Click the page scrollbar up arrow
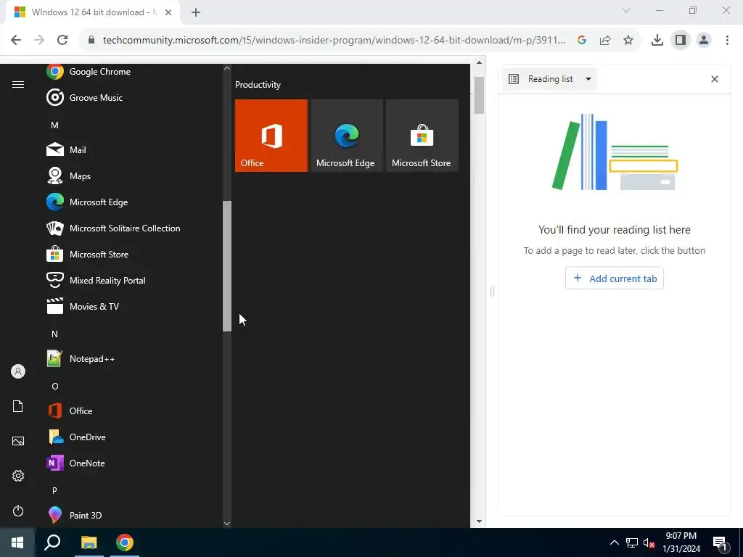This screenshot has width=743, height=557. click(x=479, y=62)
